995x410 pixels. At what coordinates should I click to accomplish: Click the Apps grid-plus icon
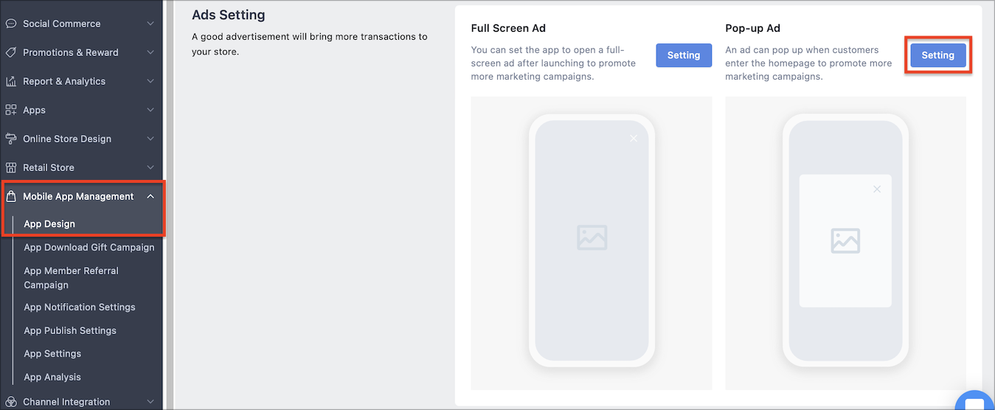[11, 110]
